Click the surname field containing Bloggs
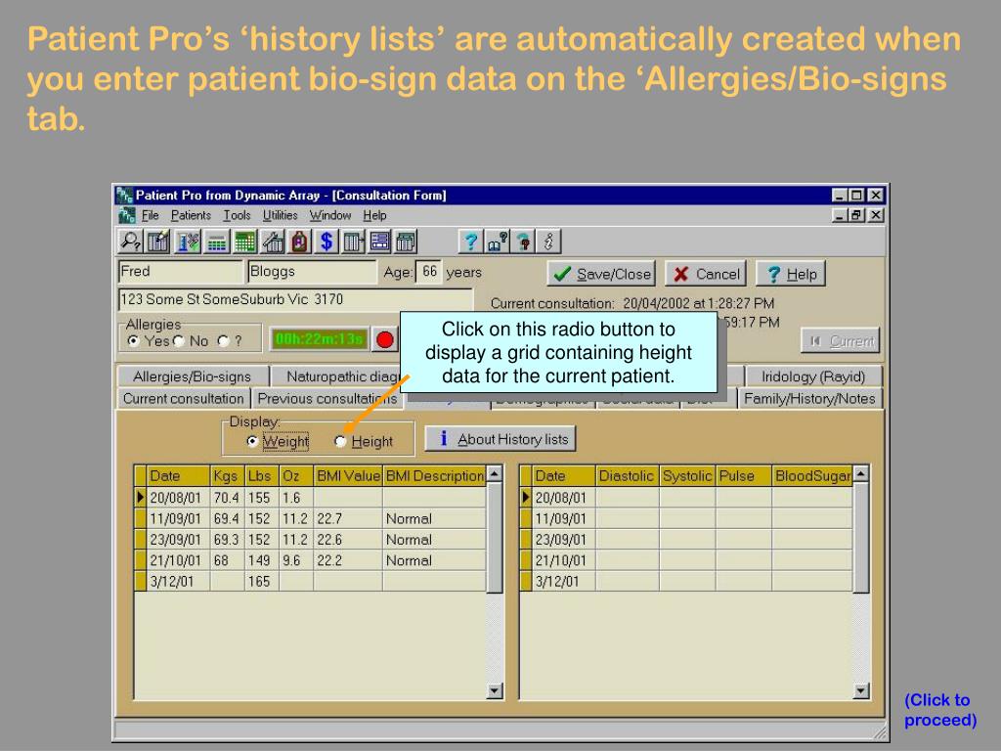The image size is (1001, 751). click(x=312, y=272)
